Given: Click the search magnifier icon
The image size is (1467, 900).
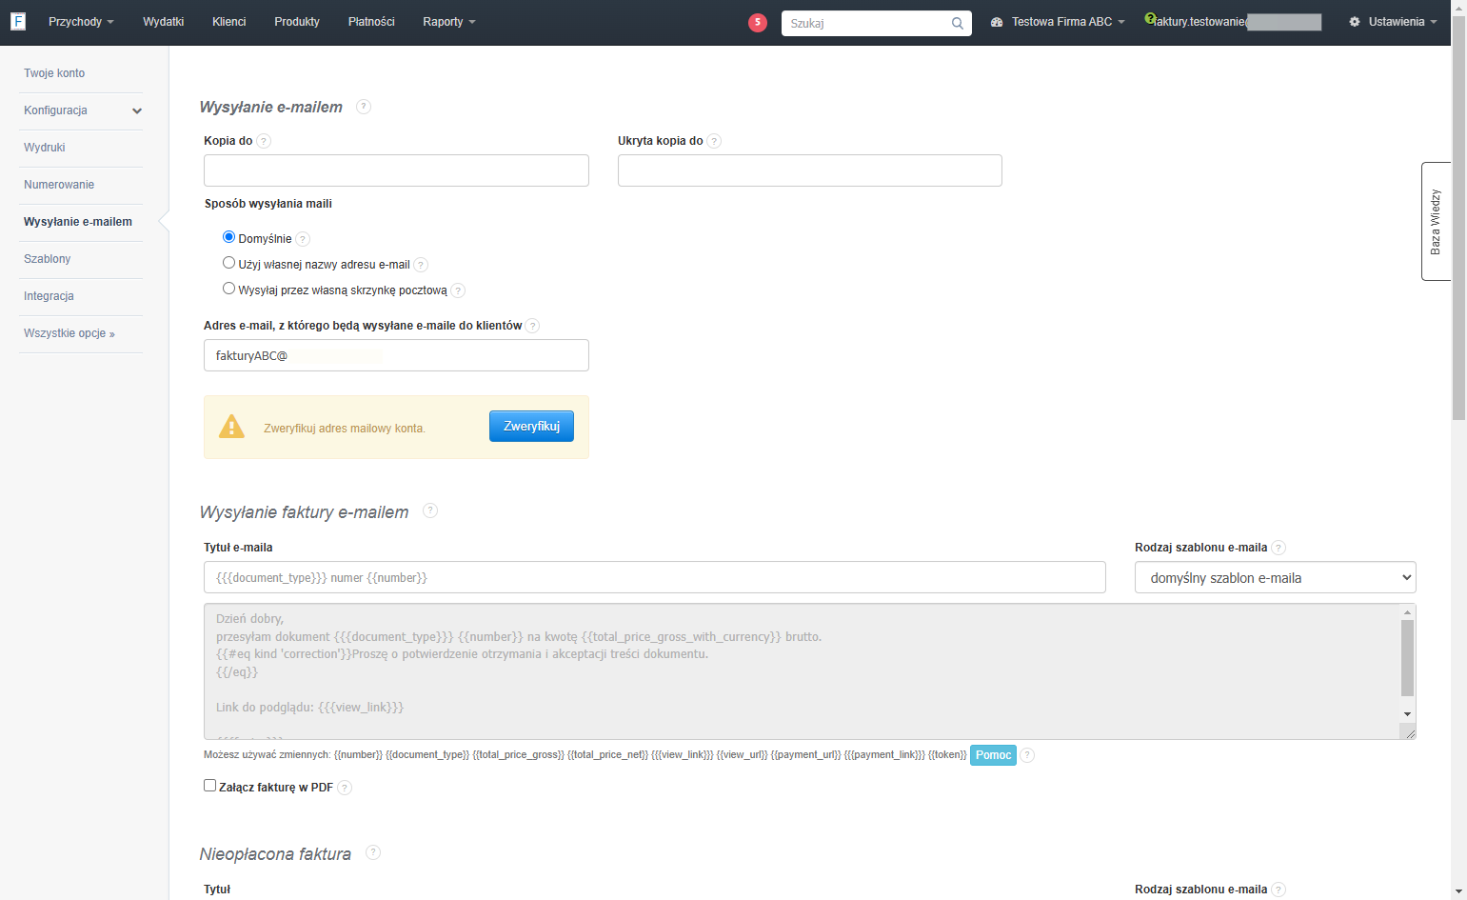Looking at the screenshot, I should [x=957, y=24].
